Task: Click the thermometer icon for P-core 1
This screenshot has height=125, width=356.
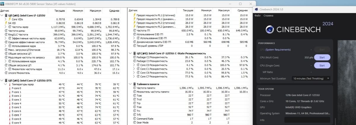Action: tap(9, 92)
